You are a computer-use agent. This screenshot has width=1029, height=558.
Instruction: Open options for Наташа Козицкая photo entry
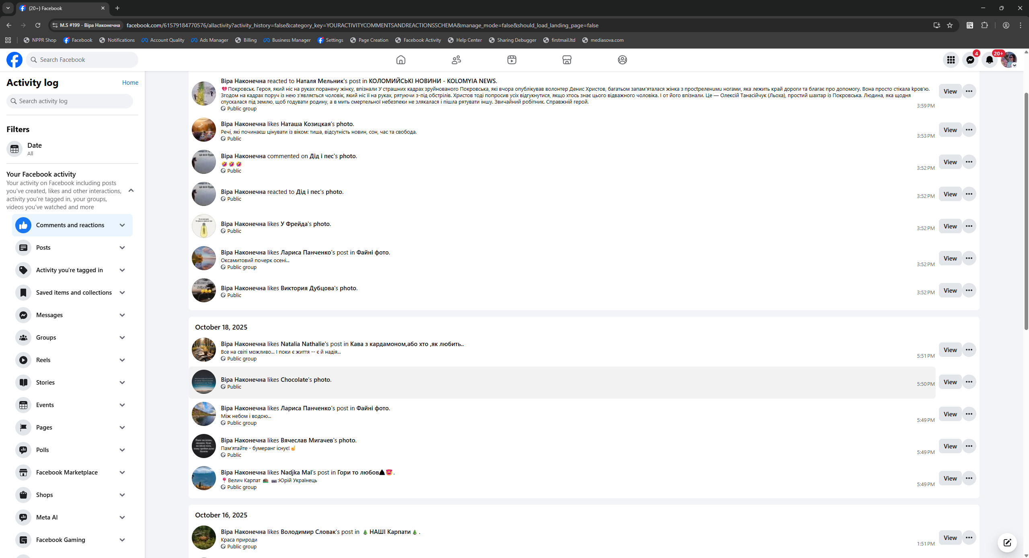pos(969,130)
